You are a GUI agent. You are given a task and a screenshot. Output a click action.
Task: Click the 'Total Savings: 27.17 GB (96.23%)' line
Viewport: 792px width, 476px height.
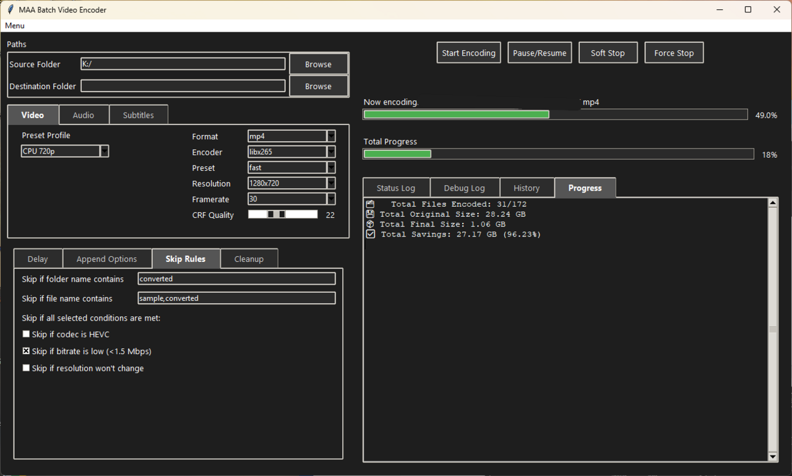(460, 234)
